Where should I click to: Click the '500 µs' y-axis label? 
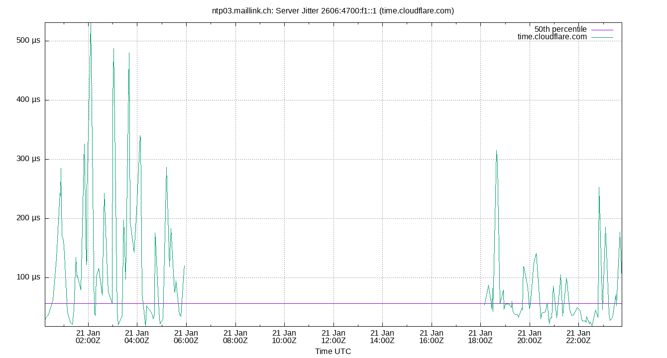[x=28, y=41]
